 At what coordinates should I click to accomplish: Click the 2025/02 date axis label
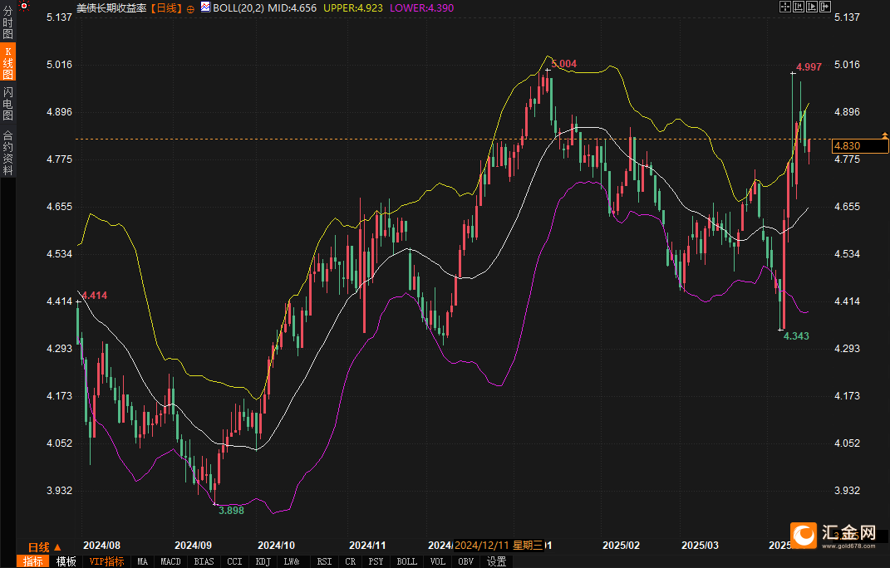(x=621, y=546)
